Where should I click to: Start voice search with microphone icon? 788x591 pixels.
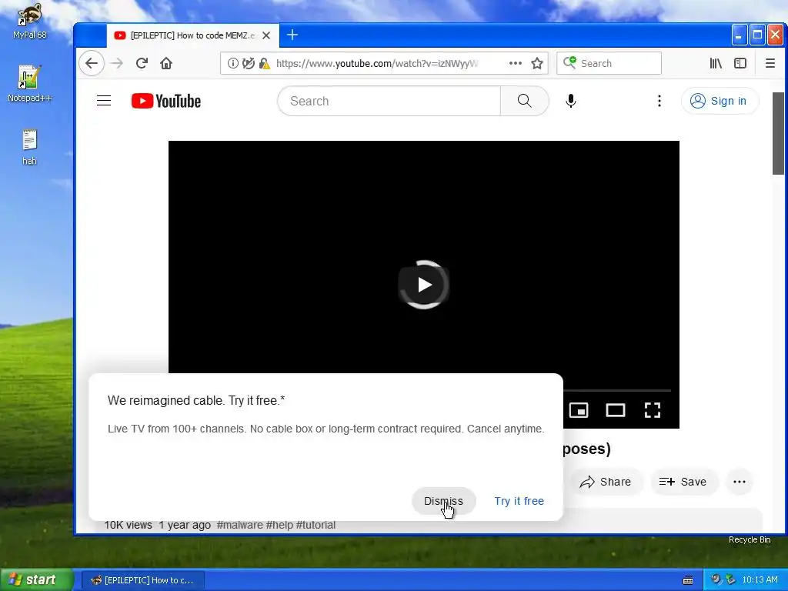(x=570, y=101)
